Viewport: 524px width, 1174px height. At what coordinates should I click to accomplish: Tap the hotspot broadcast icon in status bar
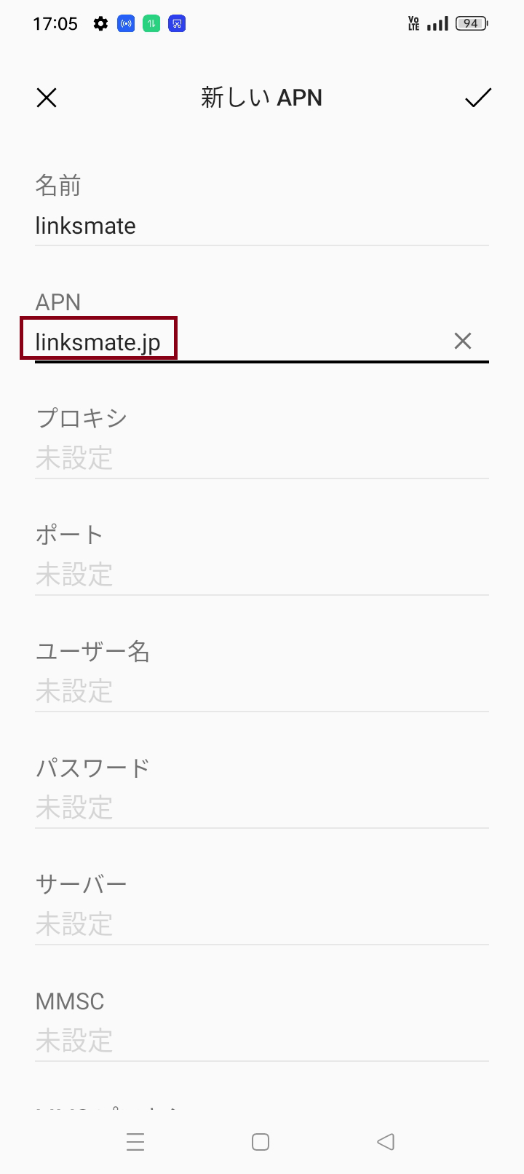pos(125,23)
